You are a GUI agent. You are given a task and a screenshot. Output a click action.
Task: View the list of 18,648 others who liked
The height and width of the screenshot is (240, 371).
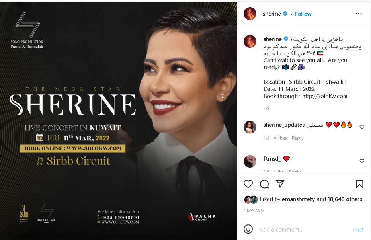345,199
